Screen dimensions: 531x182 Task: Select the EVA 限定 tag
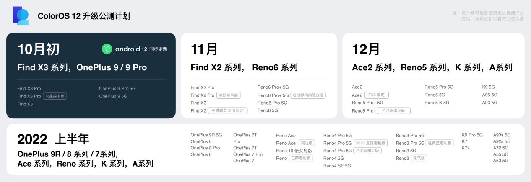click(x=376, y=95)
